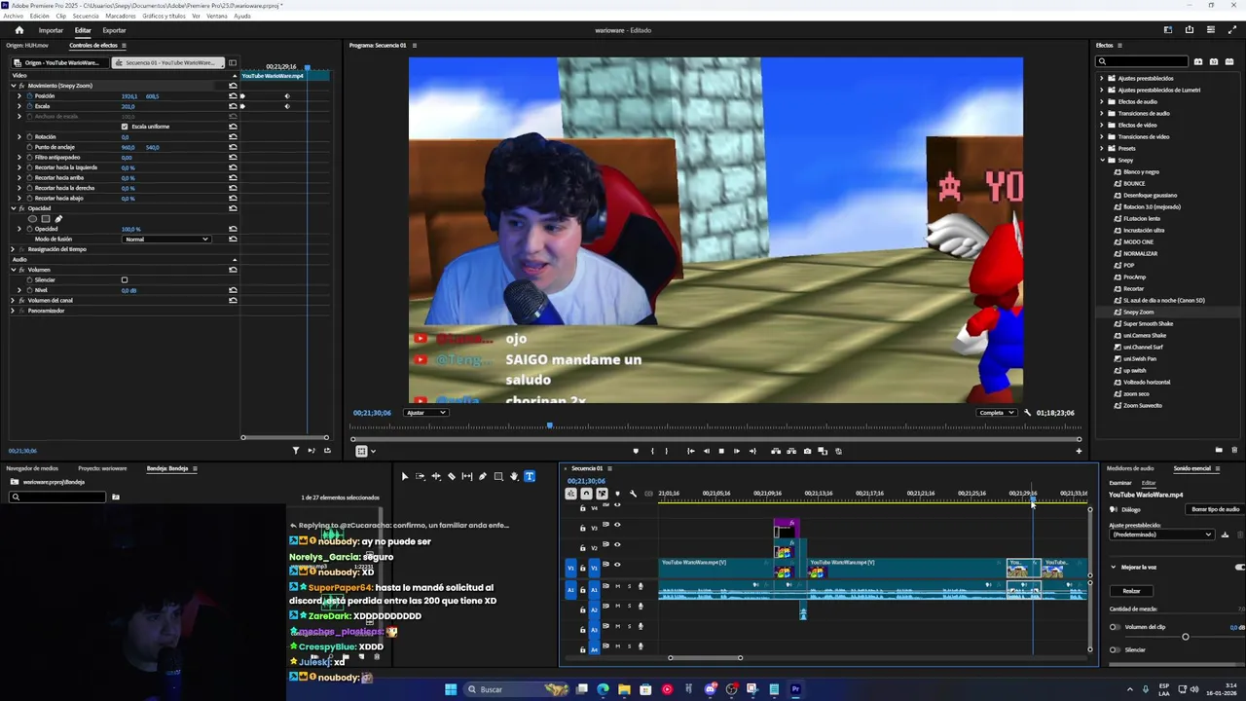The image size is (1246, 701).
Task: Create rectangle opacity mask
Action: 45,219
